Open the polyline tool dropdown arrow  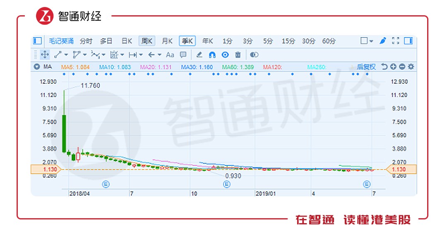85,55
